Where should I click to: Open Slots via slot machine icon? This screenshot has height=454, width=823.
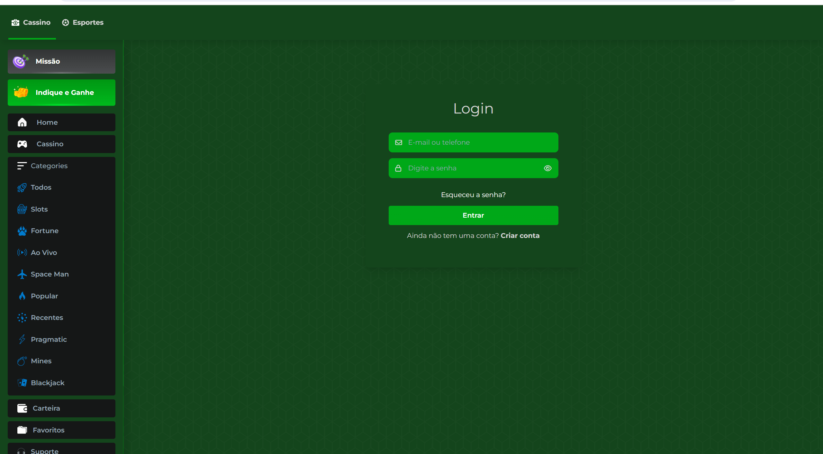(x=22, y=209)
